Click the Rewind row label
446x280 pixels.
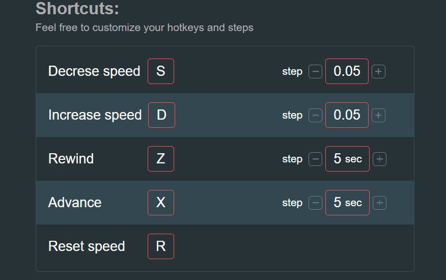coord(71,159)
